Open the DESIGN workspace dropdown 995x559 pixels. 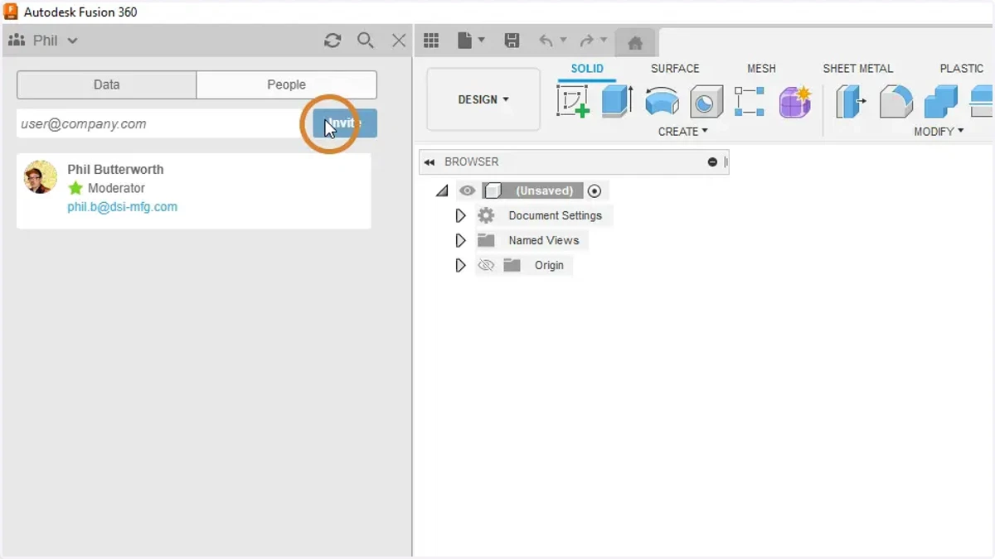coord(483,99)
